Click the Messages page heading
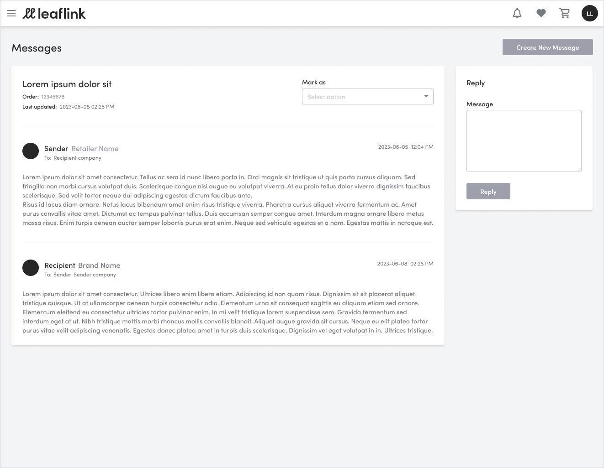The image size is (604, 468). point(37,48)
